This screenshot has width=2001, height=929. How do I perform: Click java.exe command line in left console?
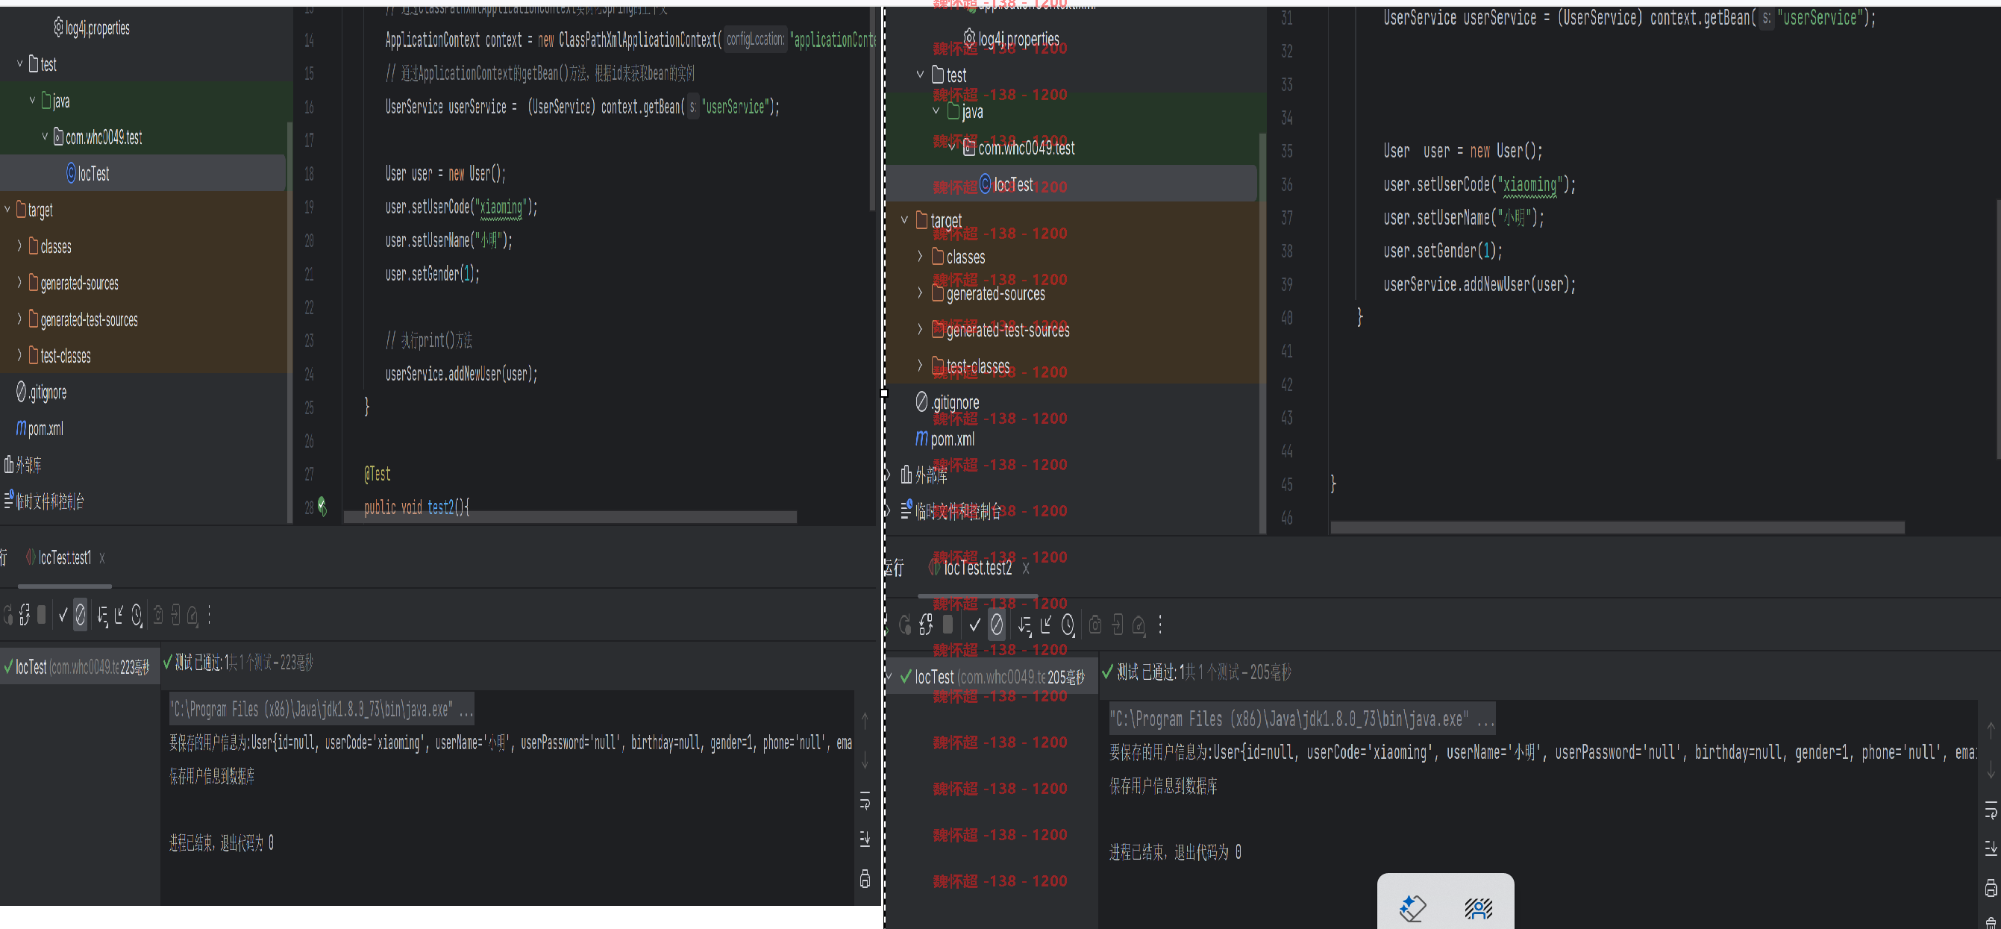tap(322, 709)
